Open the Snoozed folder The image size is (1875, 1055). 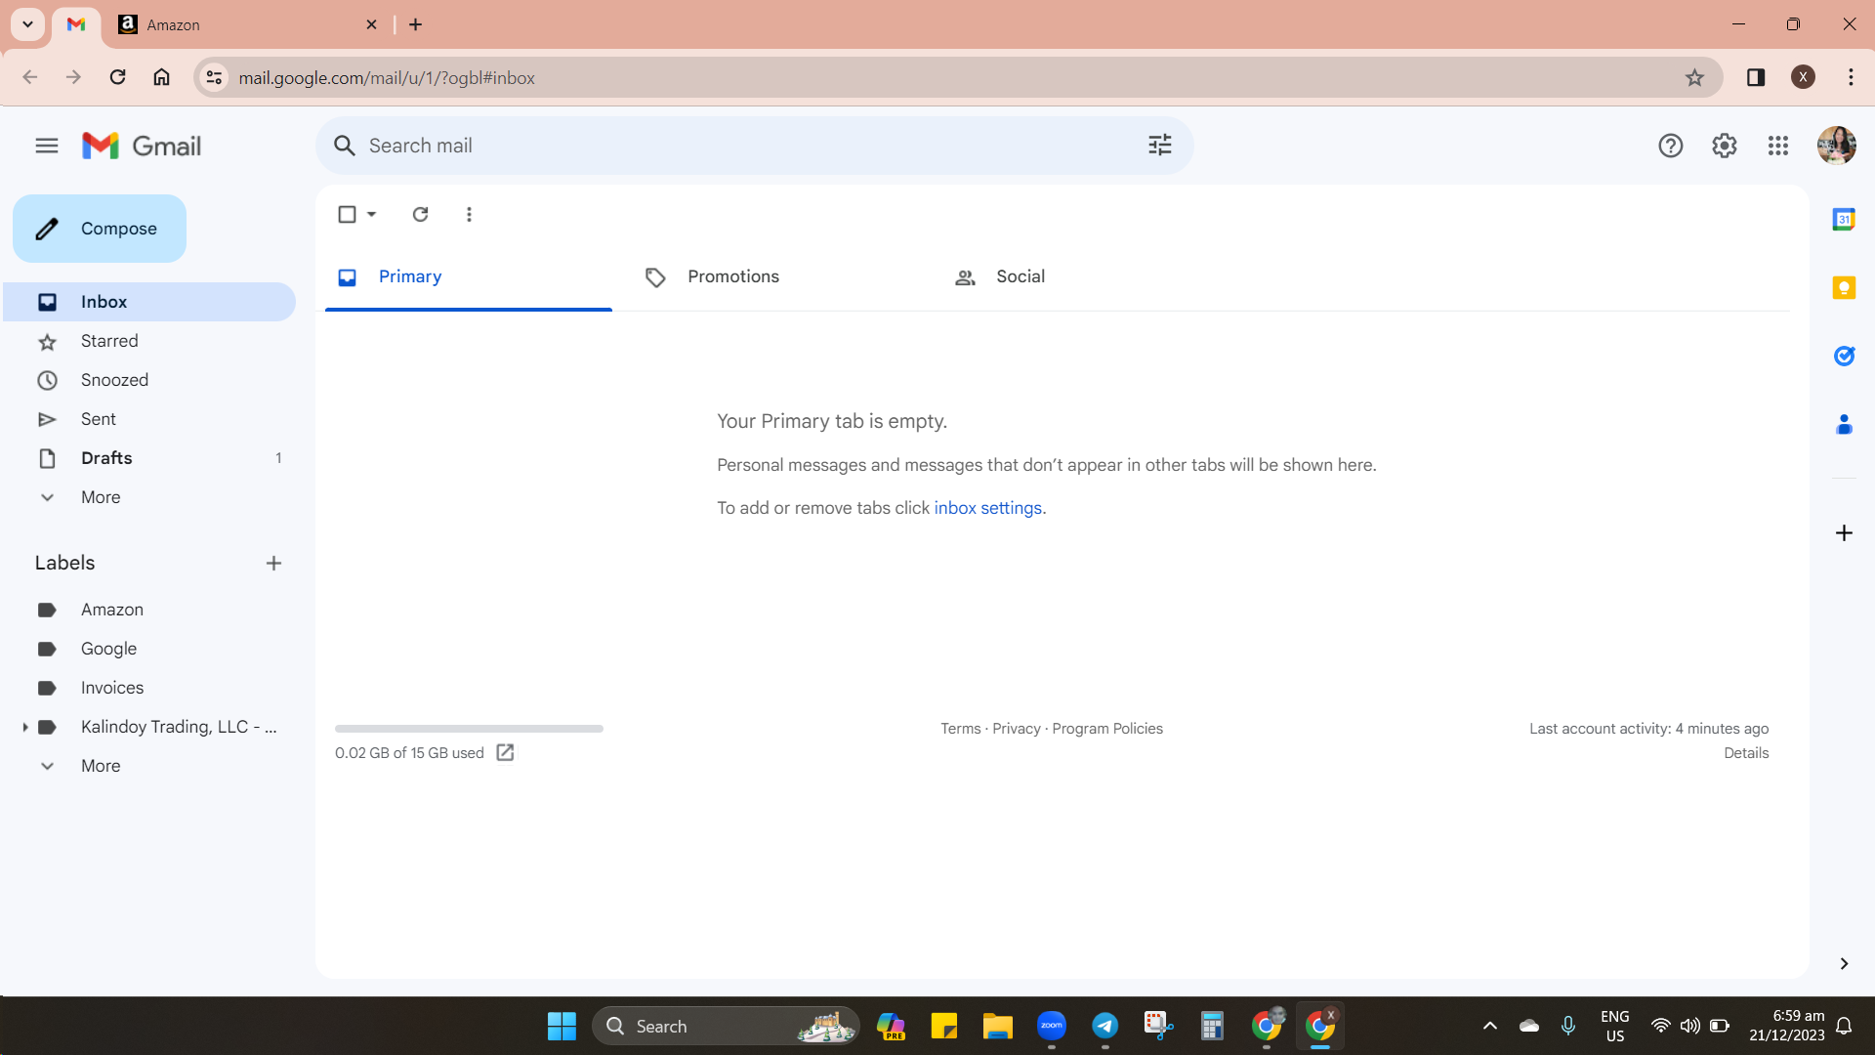(x=148, y=380)
